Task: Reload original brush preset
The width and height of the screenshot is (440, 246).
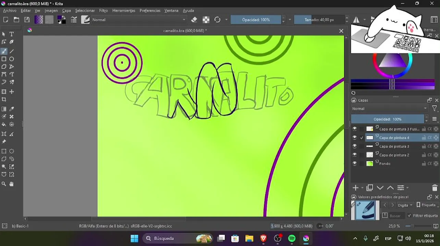Action: coord(217,20)
